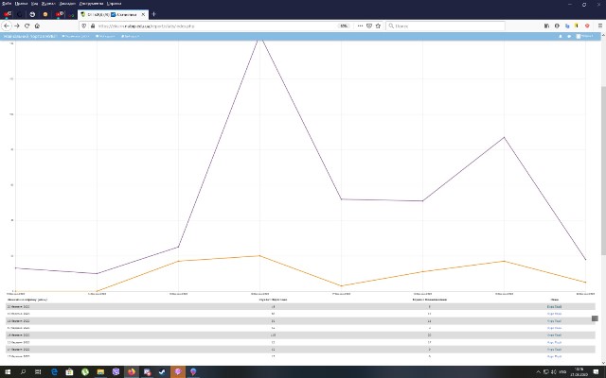Screen dimensions: 606x378
Task: Toggle the bookmark star for this page
Action: pos(378,26)
